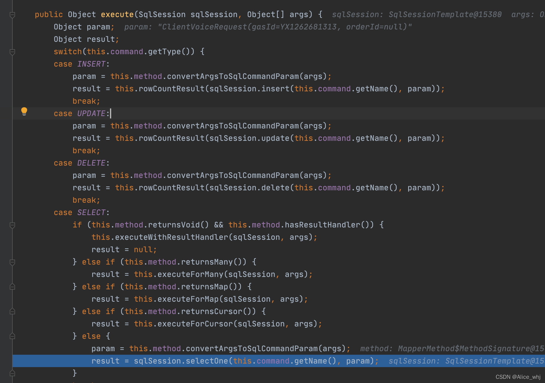Click returnsMany() in the else-if condition

[211, 262]
